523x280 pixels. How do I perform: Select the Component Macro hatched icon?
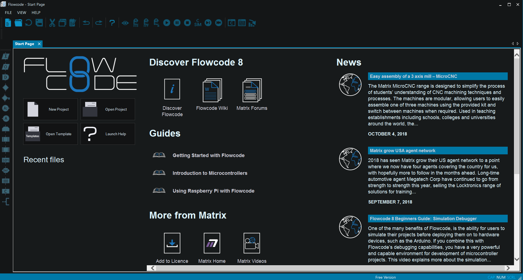pyautogui.click(x=6, y=150)
